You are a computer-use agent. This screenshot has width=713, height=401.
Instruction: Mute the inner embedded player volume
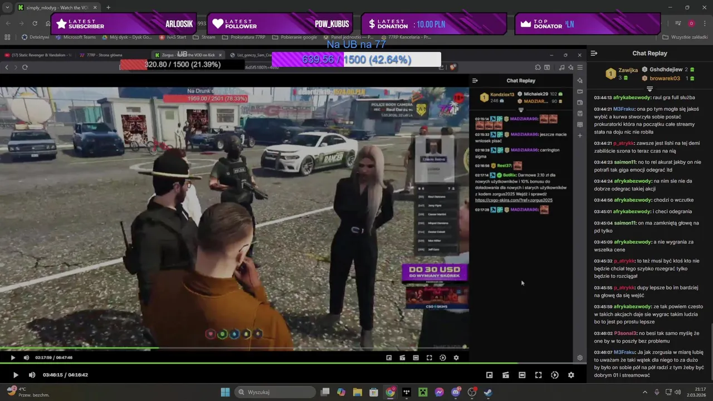[26, 358]
